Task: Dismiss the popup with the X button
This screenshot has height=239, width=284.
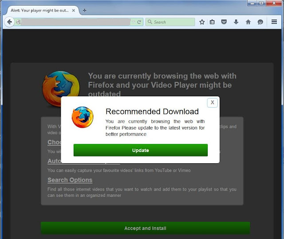Action: pyautogui.click(x=212, y=102)
